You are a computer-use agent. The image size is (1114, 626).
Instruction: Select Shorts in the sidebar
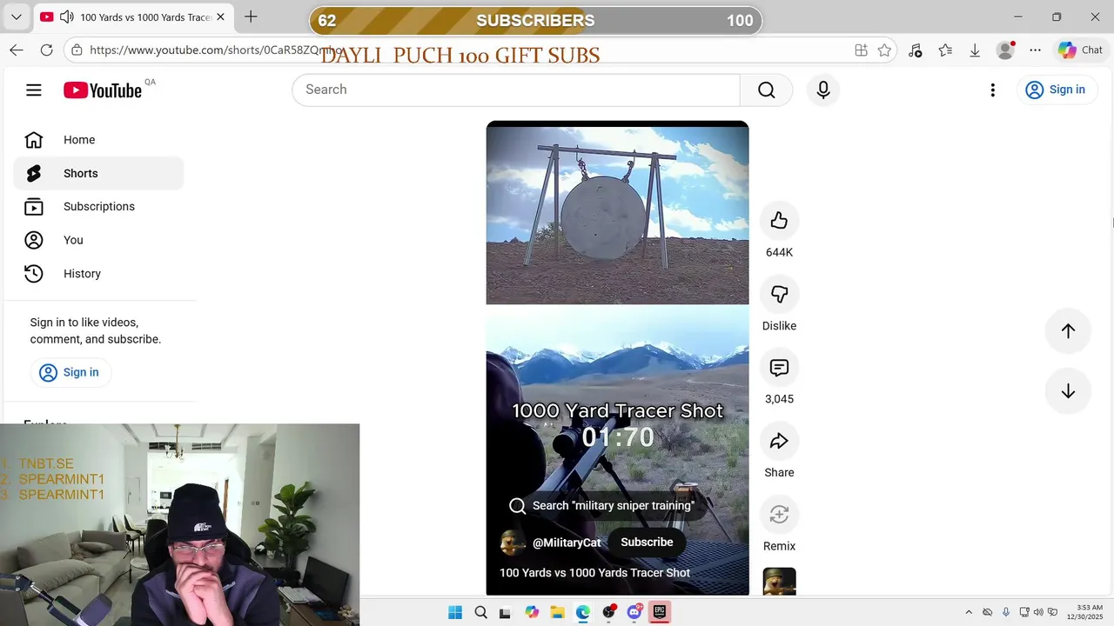98,173
